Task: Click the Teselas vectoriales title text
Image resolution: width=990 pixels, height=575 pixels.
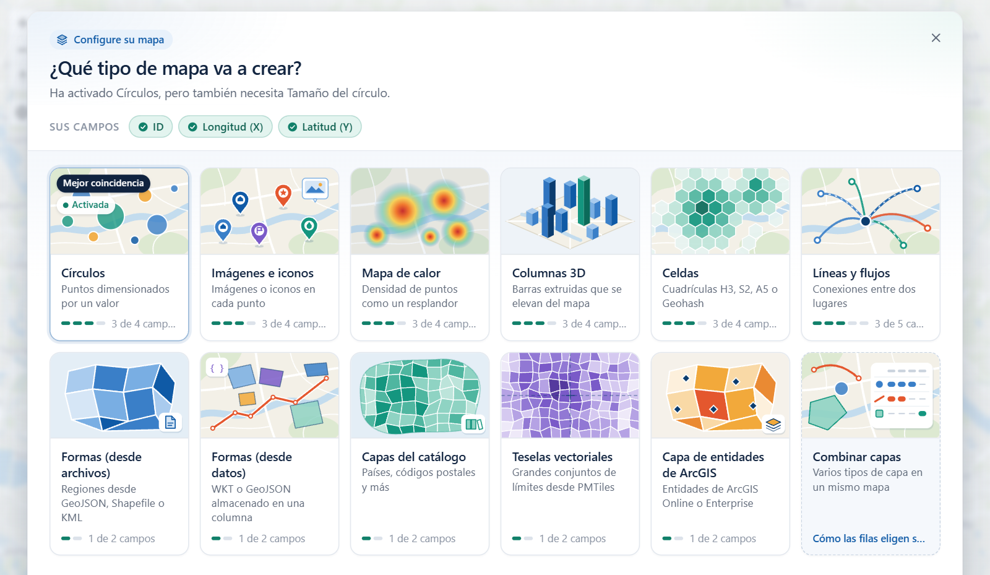Action: point(562,457)
